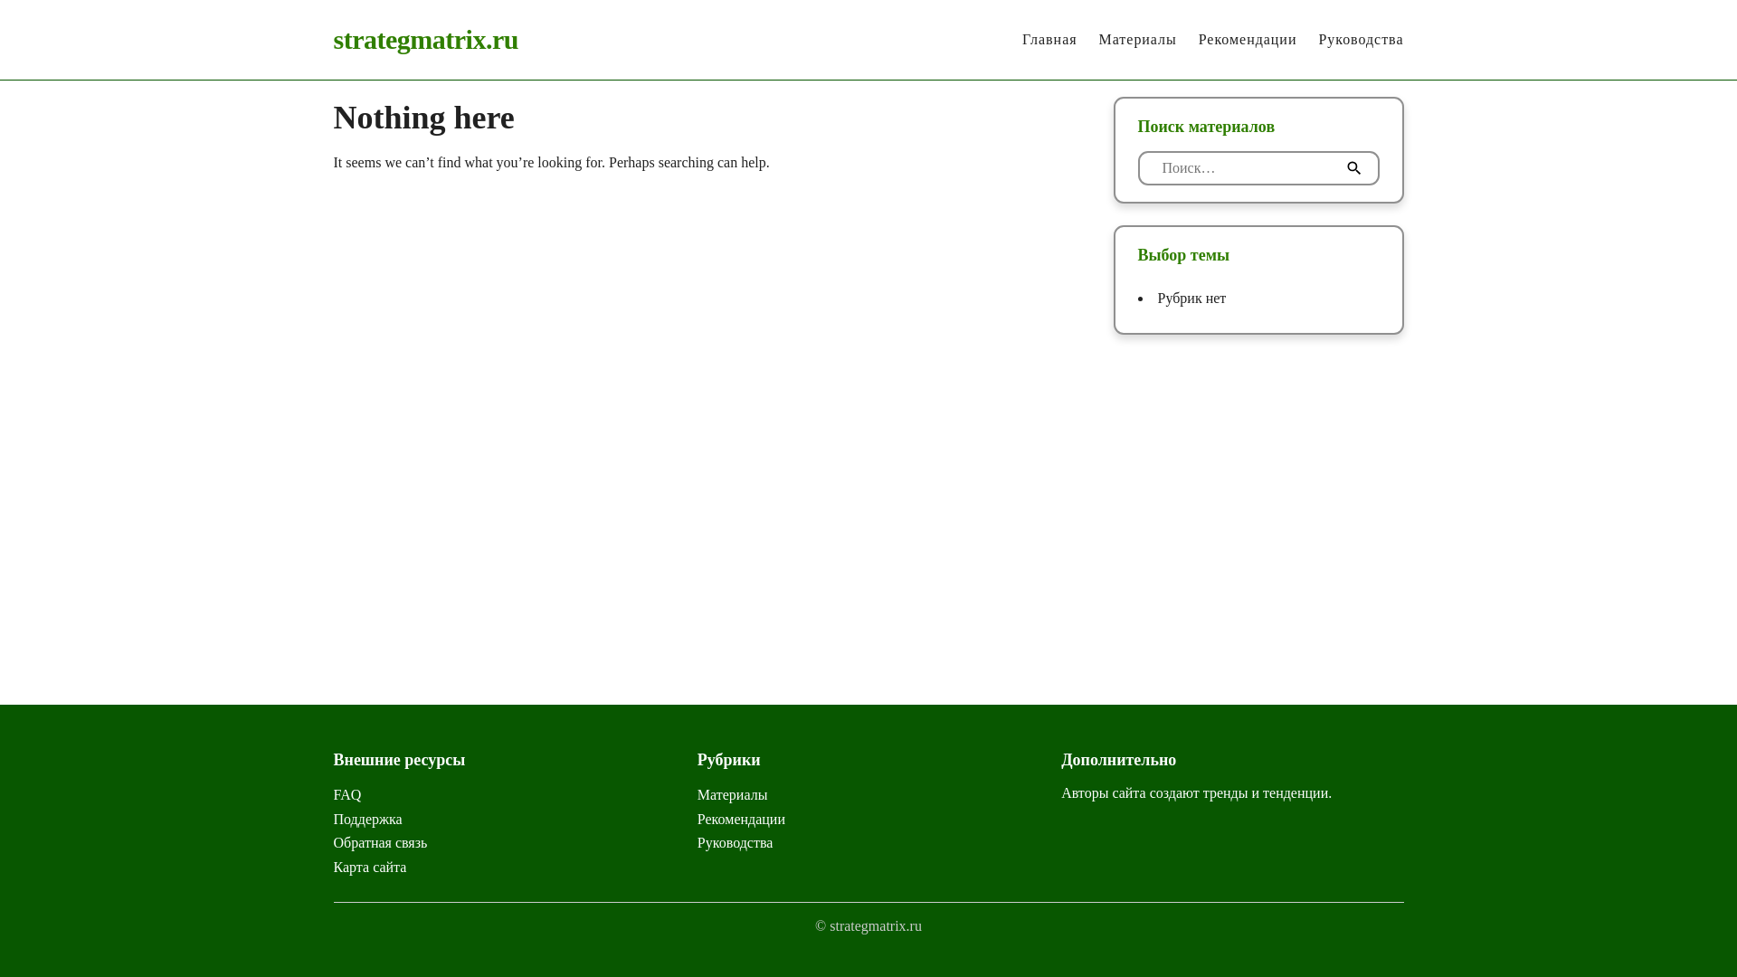Open the Главная menu item

(x=1049, y=40)
